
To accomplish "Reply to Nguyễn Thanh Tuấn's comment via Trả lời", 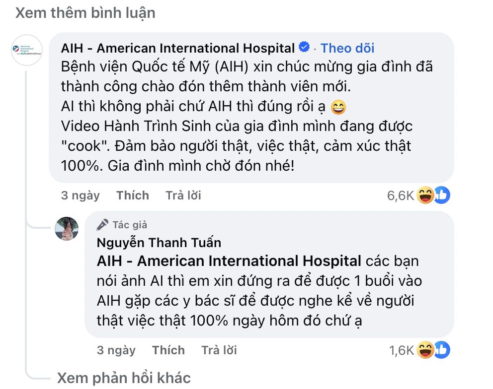I will (x=219, y=350).
